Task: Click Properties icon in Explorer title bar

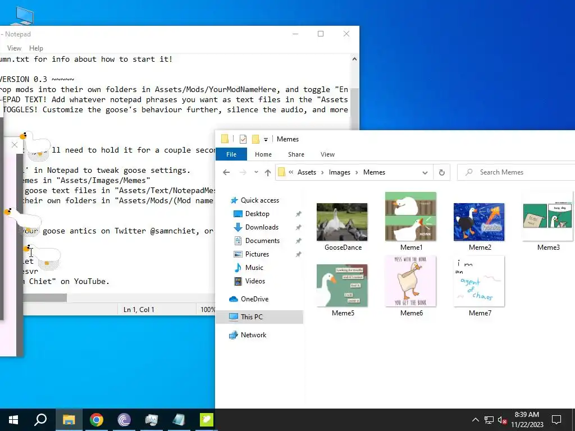Action: tap(243, 139)
